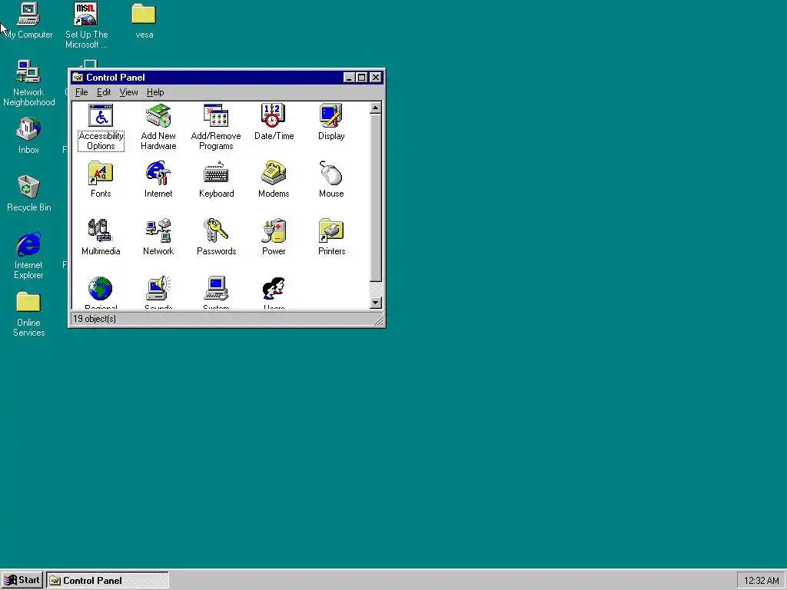Image resolution: width=787 pixels, height=590 pixels.
Task: Click the vertical scrollbar thumb
Action: coord(375,197)
